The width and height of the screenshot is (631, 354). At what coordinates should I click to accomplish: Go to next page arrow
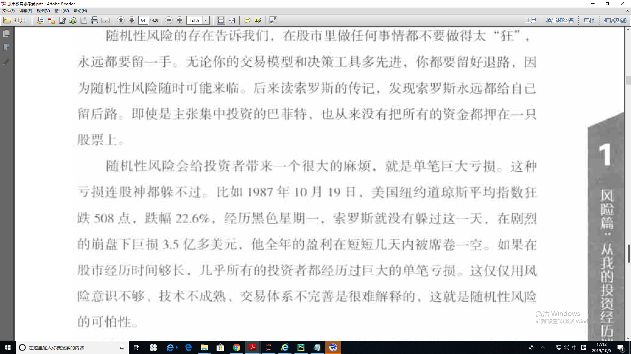131,20
